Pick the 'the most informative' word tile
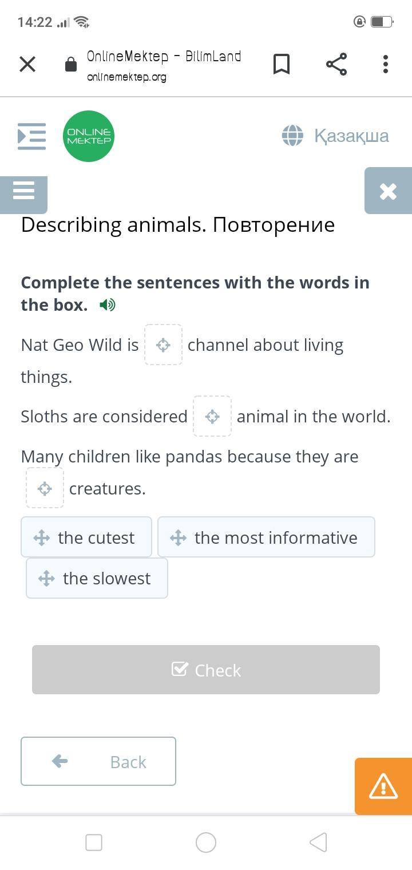This screenshot has height=870, width=412. click(266, 537)
